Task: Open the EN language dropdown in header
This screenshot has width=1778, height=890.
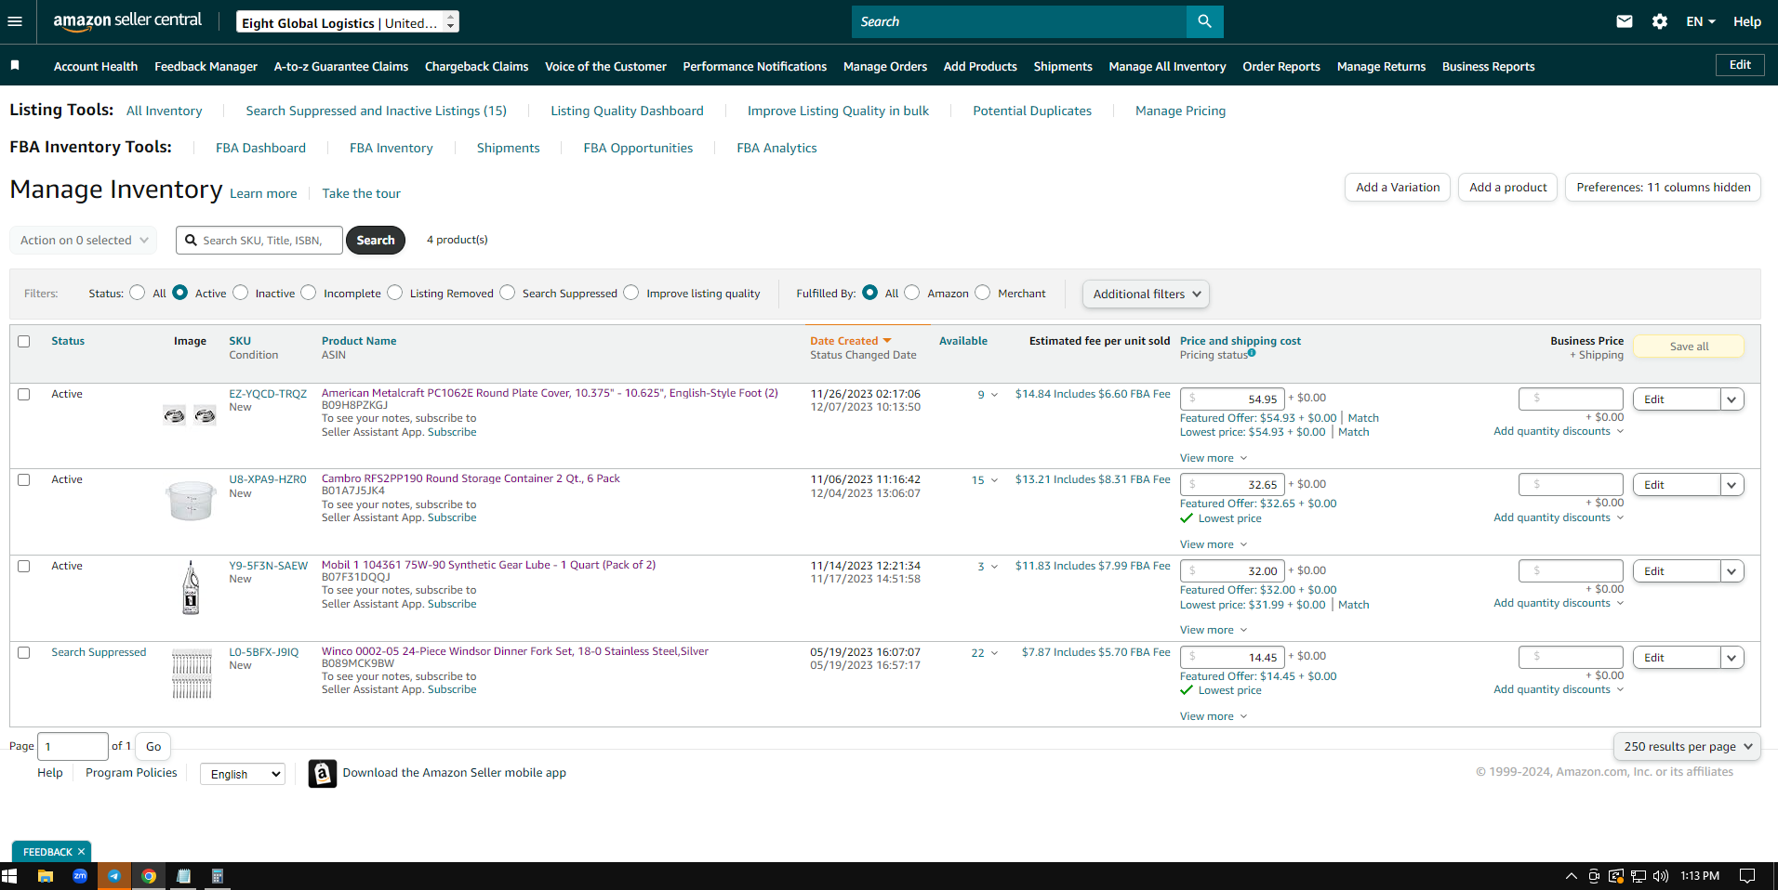Action: [x=1700, y=21]
